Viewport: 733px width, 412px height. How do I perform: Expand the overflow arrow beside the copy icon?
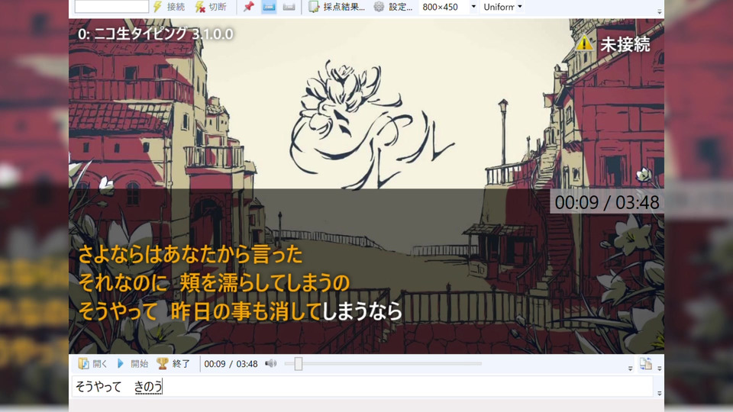pos(659,369)
